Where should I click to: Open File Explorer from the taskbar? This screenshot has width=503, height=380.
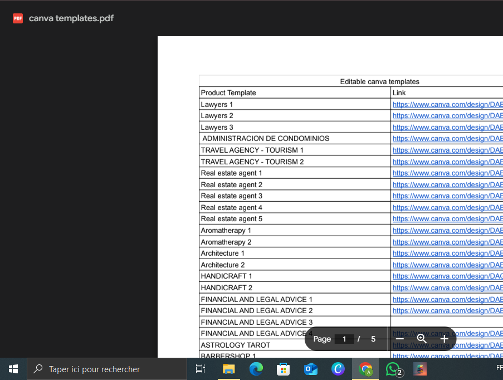(229, 369)
